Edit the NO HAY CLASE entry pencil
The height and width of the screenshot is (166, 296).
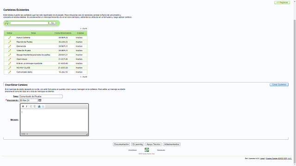[9, 68]
